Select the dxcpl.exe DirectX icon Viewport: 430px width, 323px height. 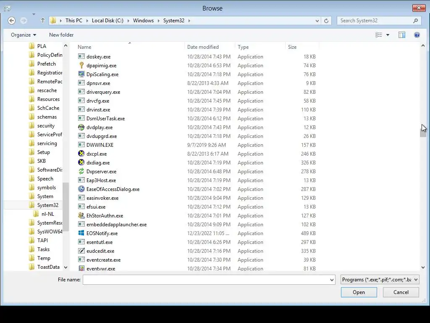[x=81, y=154]
